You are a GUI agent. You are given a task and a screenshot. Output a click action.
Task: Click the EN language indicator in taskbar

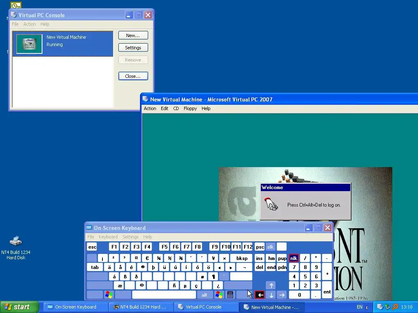click(359, 307)
